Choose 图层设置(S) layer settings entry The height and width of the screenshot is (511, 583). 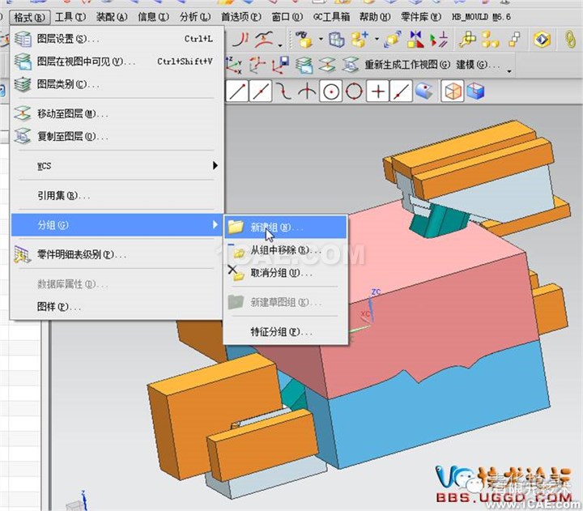tap(117, 39)
